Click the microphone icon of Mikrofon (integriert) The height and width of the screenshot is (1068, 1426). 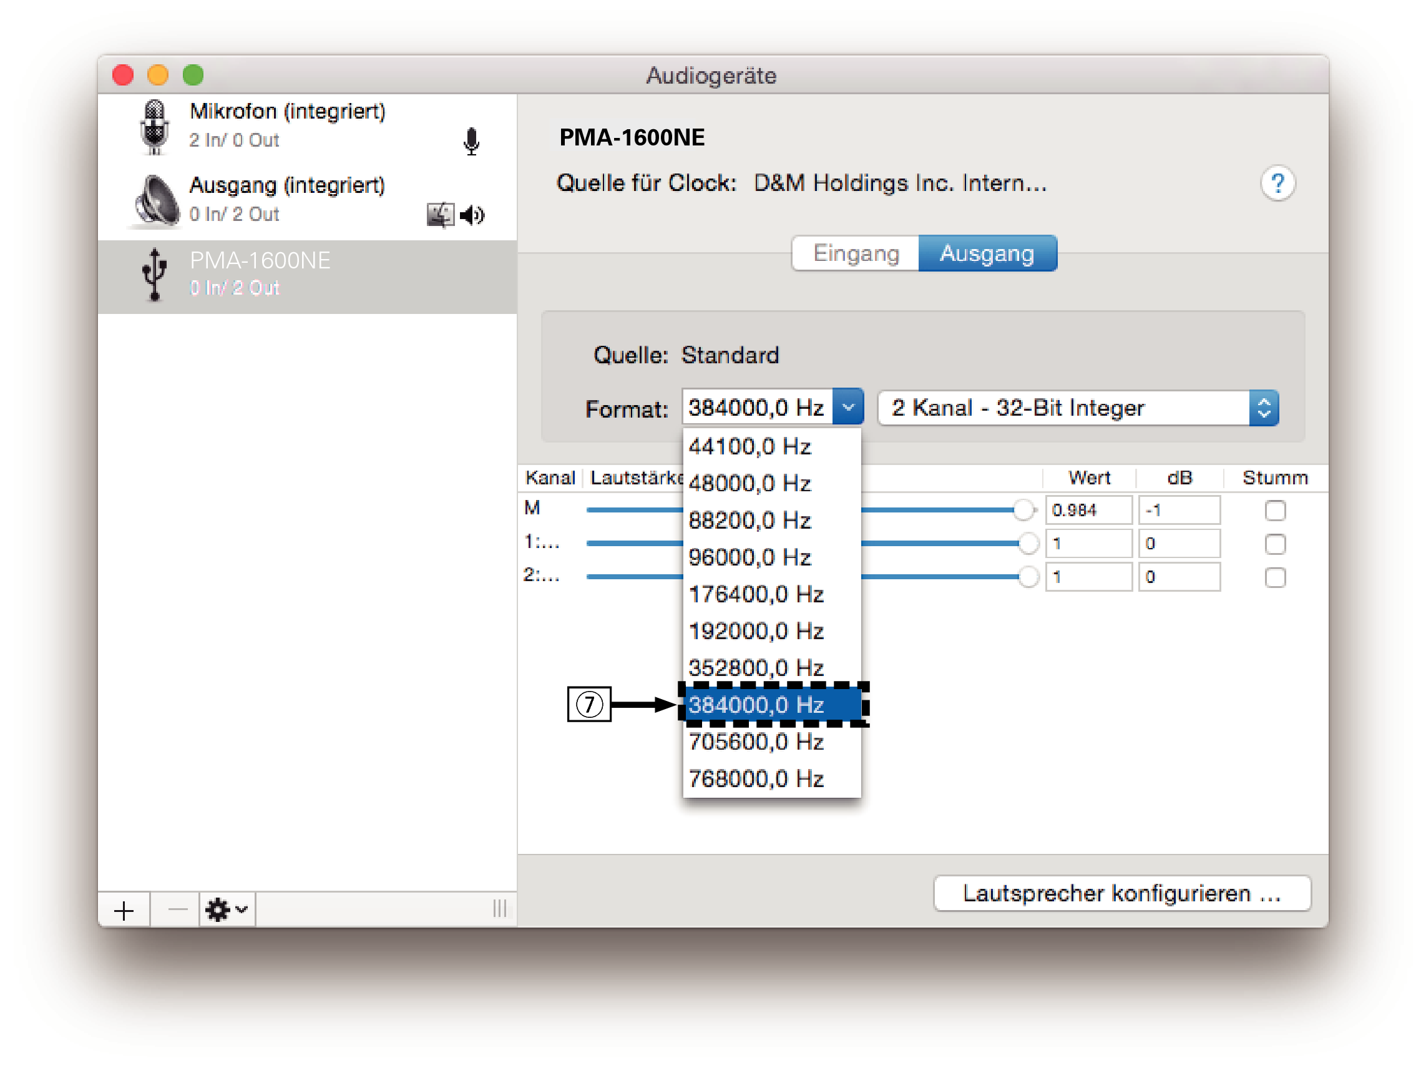point(155,127)
